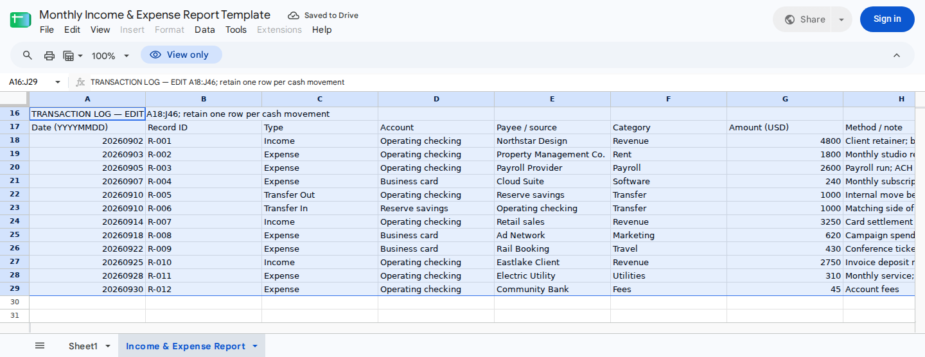Image resolution: width=925 pixels, height=357 pixels.
Task: Click the A16:J29 name box field
Action: 28,82
